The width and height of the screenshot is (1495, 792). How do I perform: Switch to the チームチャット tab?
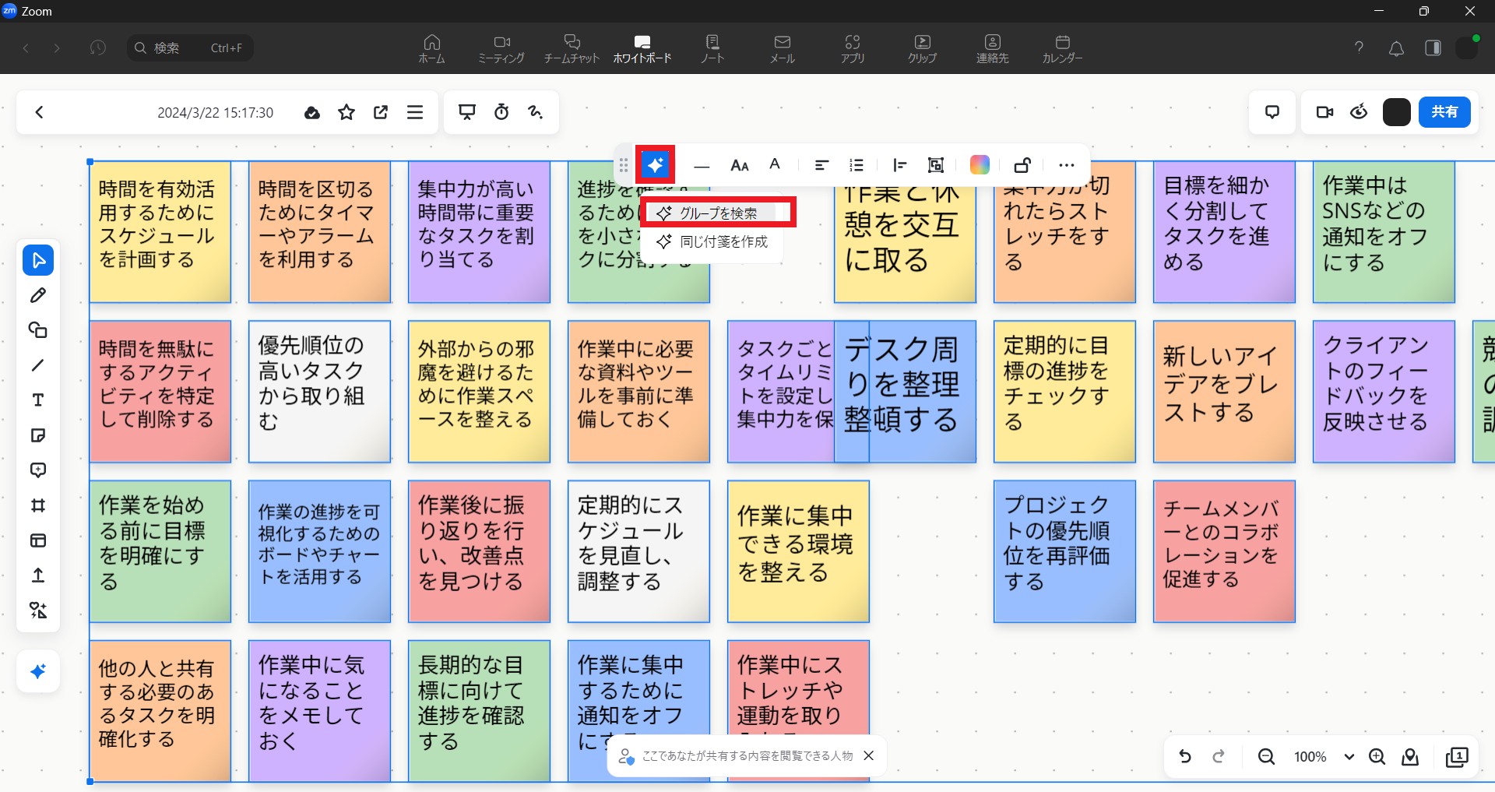tap(572, 48)
